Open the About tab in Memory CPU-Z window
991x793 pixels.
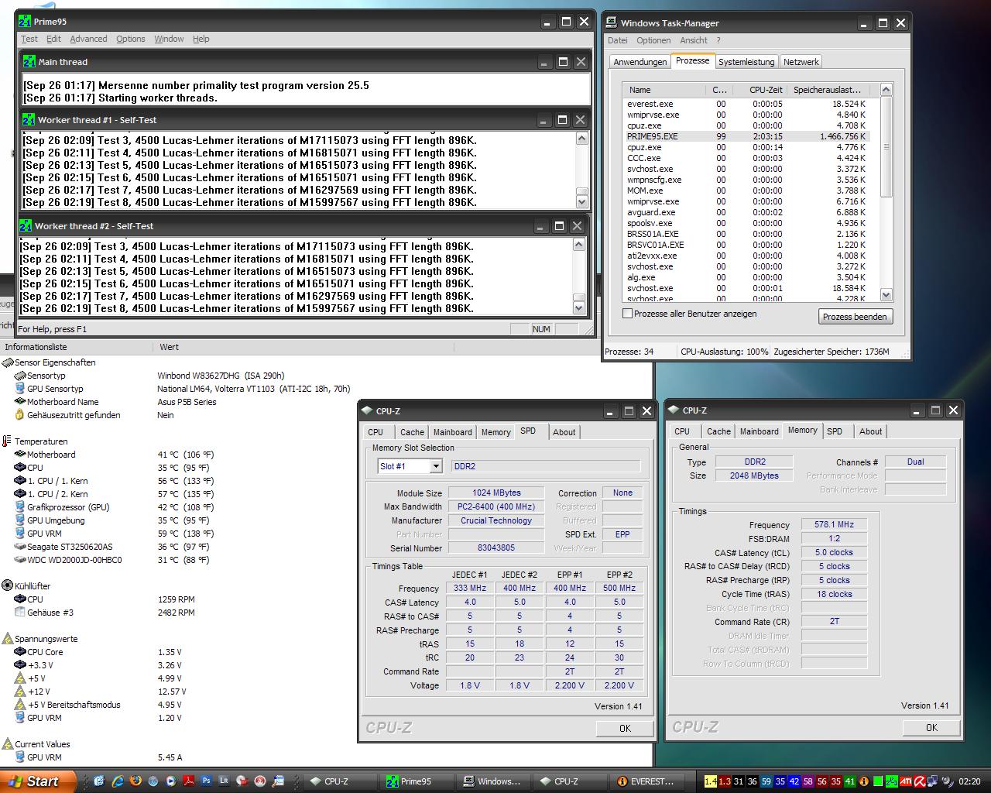[x=871, y=431]
